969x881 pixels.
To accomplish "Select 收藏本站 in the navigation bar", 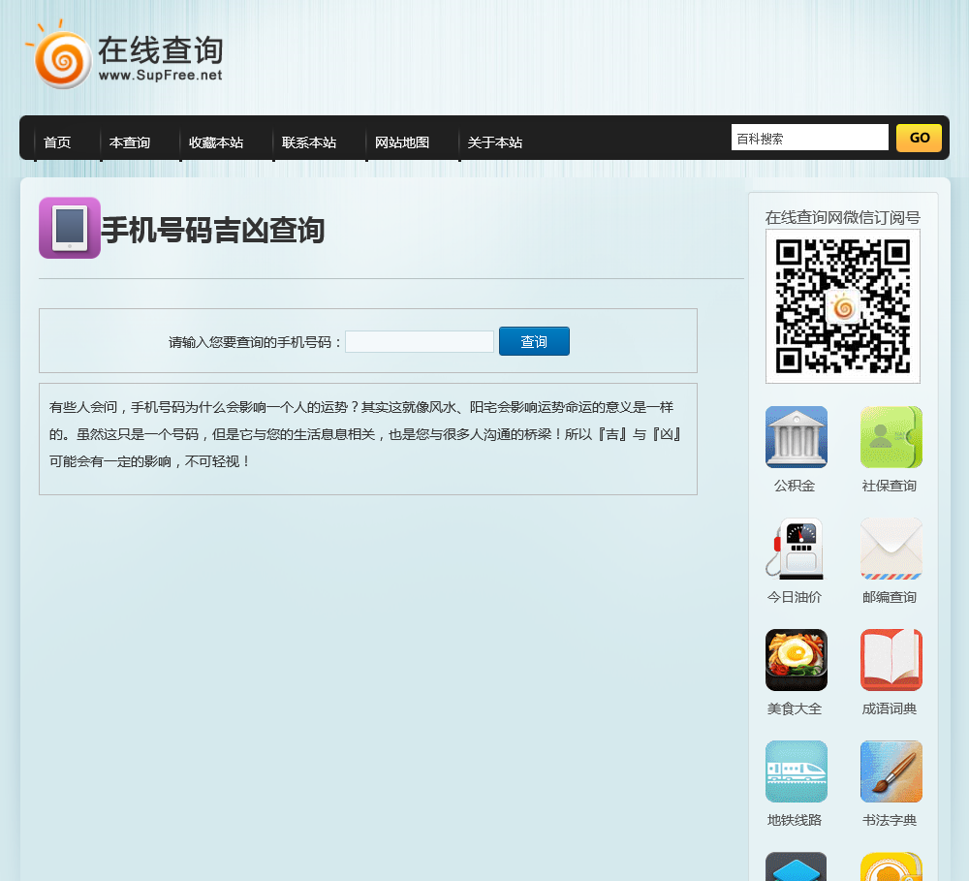I will coord(216,142).
